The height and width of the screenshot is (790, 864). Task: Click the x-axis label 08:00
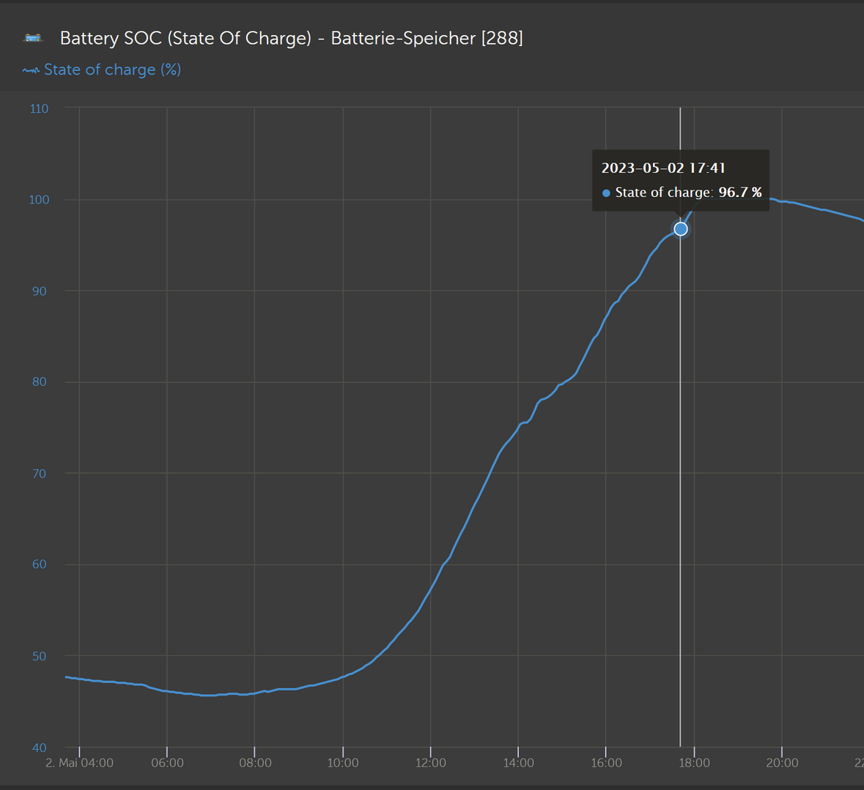point(255,763)
